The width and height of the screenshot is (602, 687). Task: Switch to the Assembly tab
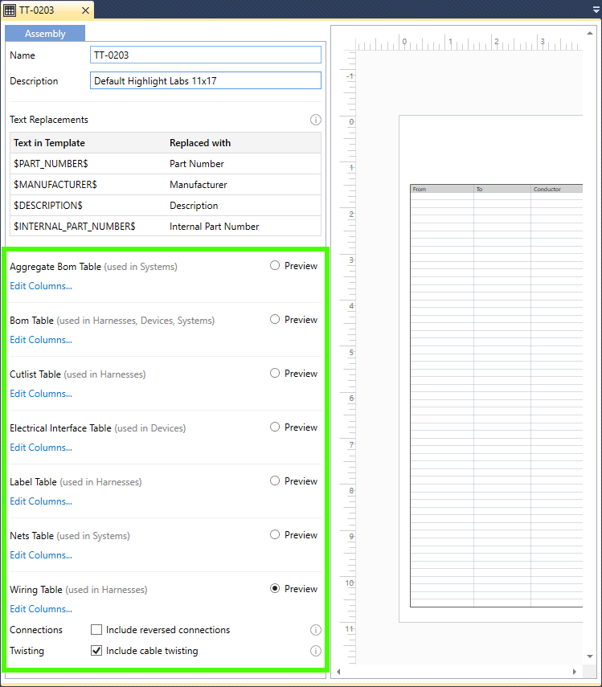pyautogui.click(x=45, y=33)
